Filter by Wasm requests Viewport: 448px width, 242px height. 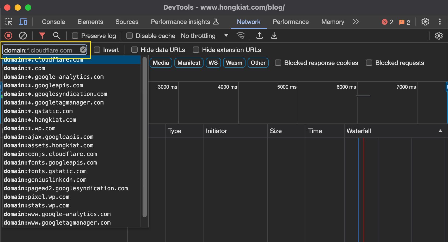pos(234,63)
